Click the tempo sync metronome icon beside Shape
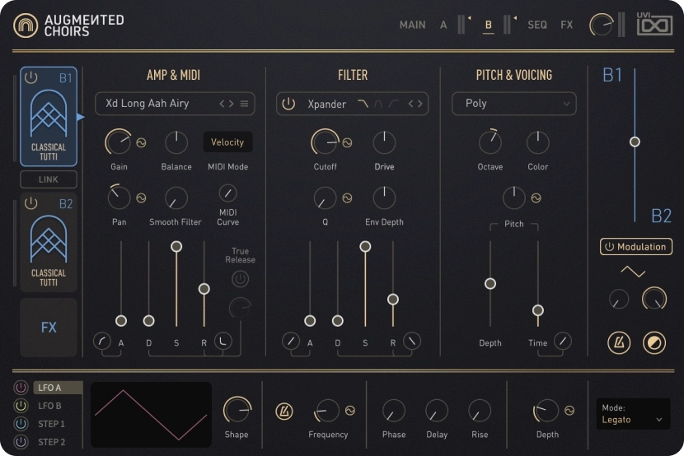This screenshot has width=684, height=456. click(283, 410)
